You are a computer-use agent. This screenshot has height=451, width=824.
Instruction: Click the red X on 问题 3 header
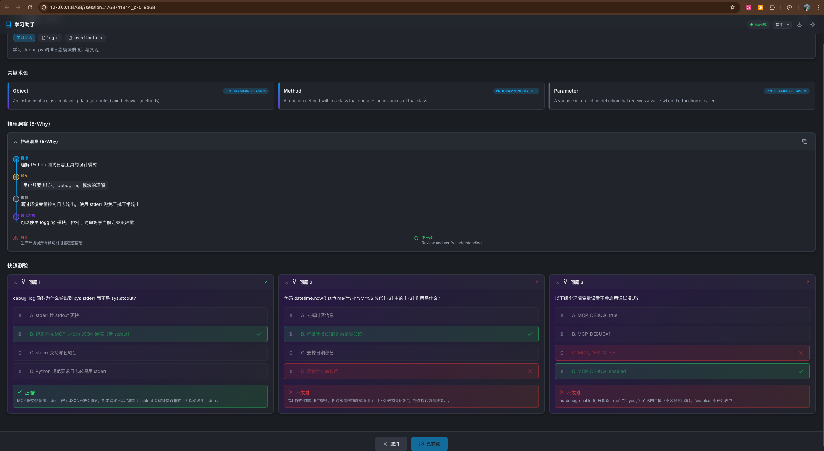(808, 282)
